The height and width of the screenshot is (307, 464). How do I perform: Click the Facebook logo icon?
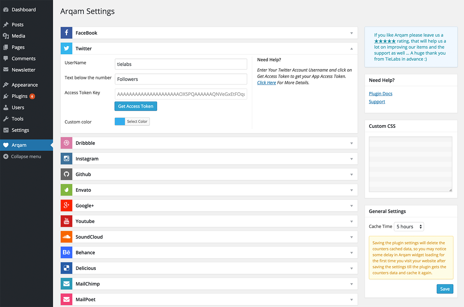(66, 33)
